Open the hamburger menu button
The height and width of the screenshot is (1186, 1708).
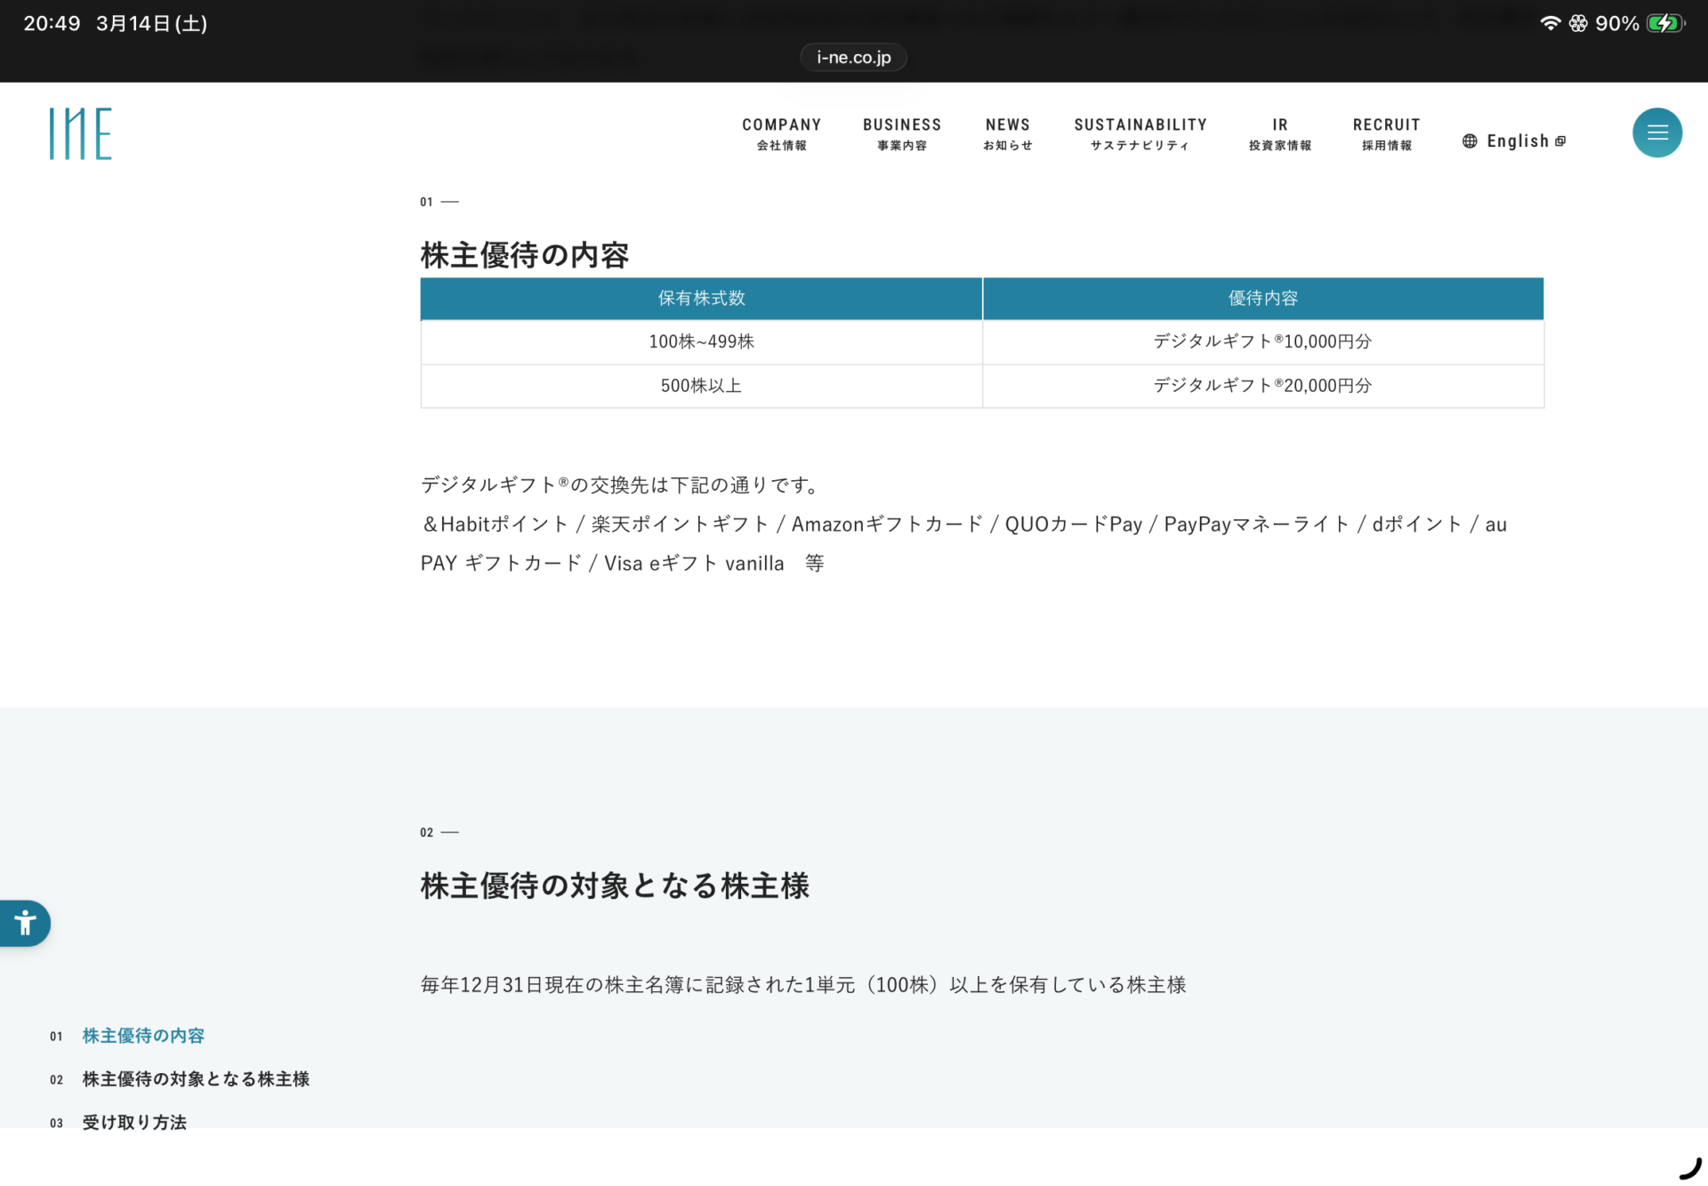(x=1656, y=132)
